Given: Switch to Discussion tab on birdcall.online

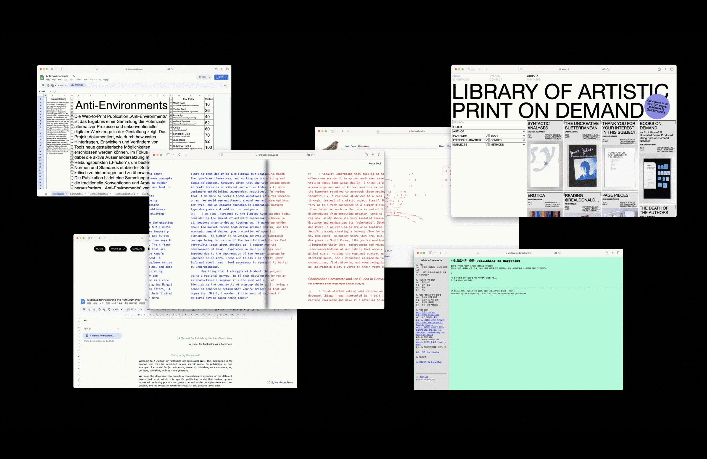Looking at the screenshot, I should tap(363, 146).
